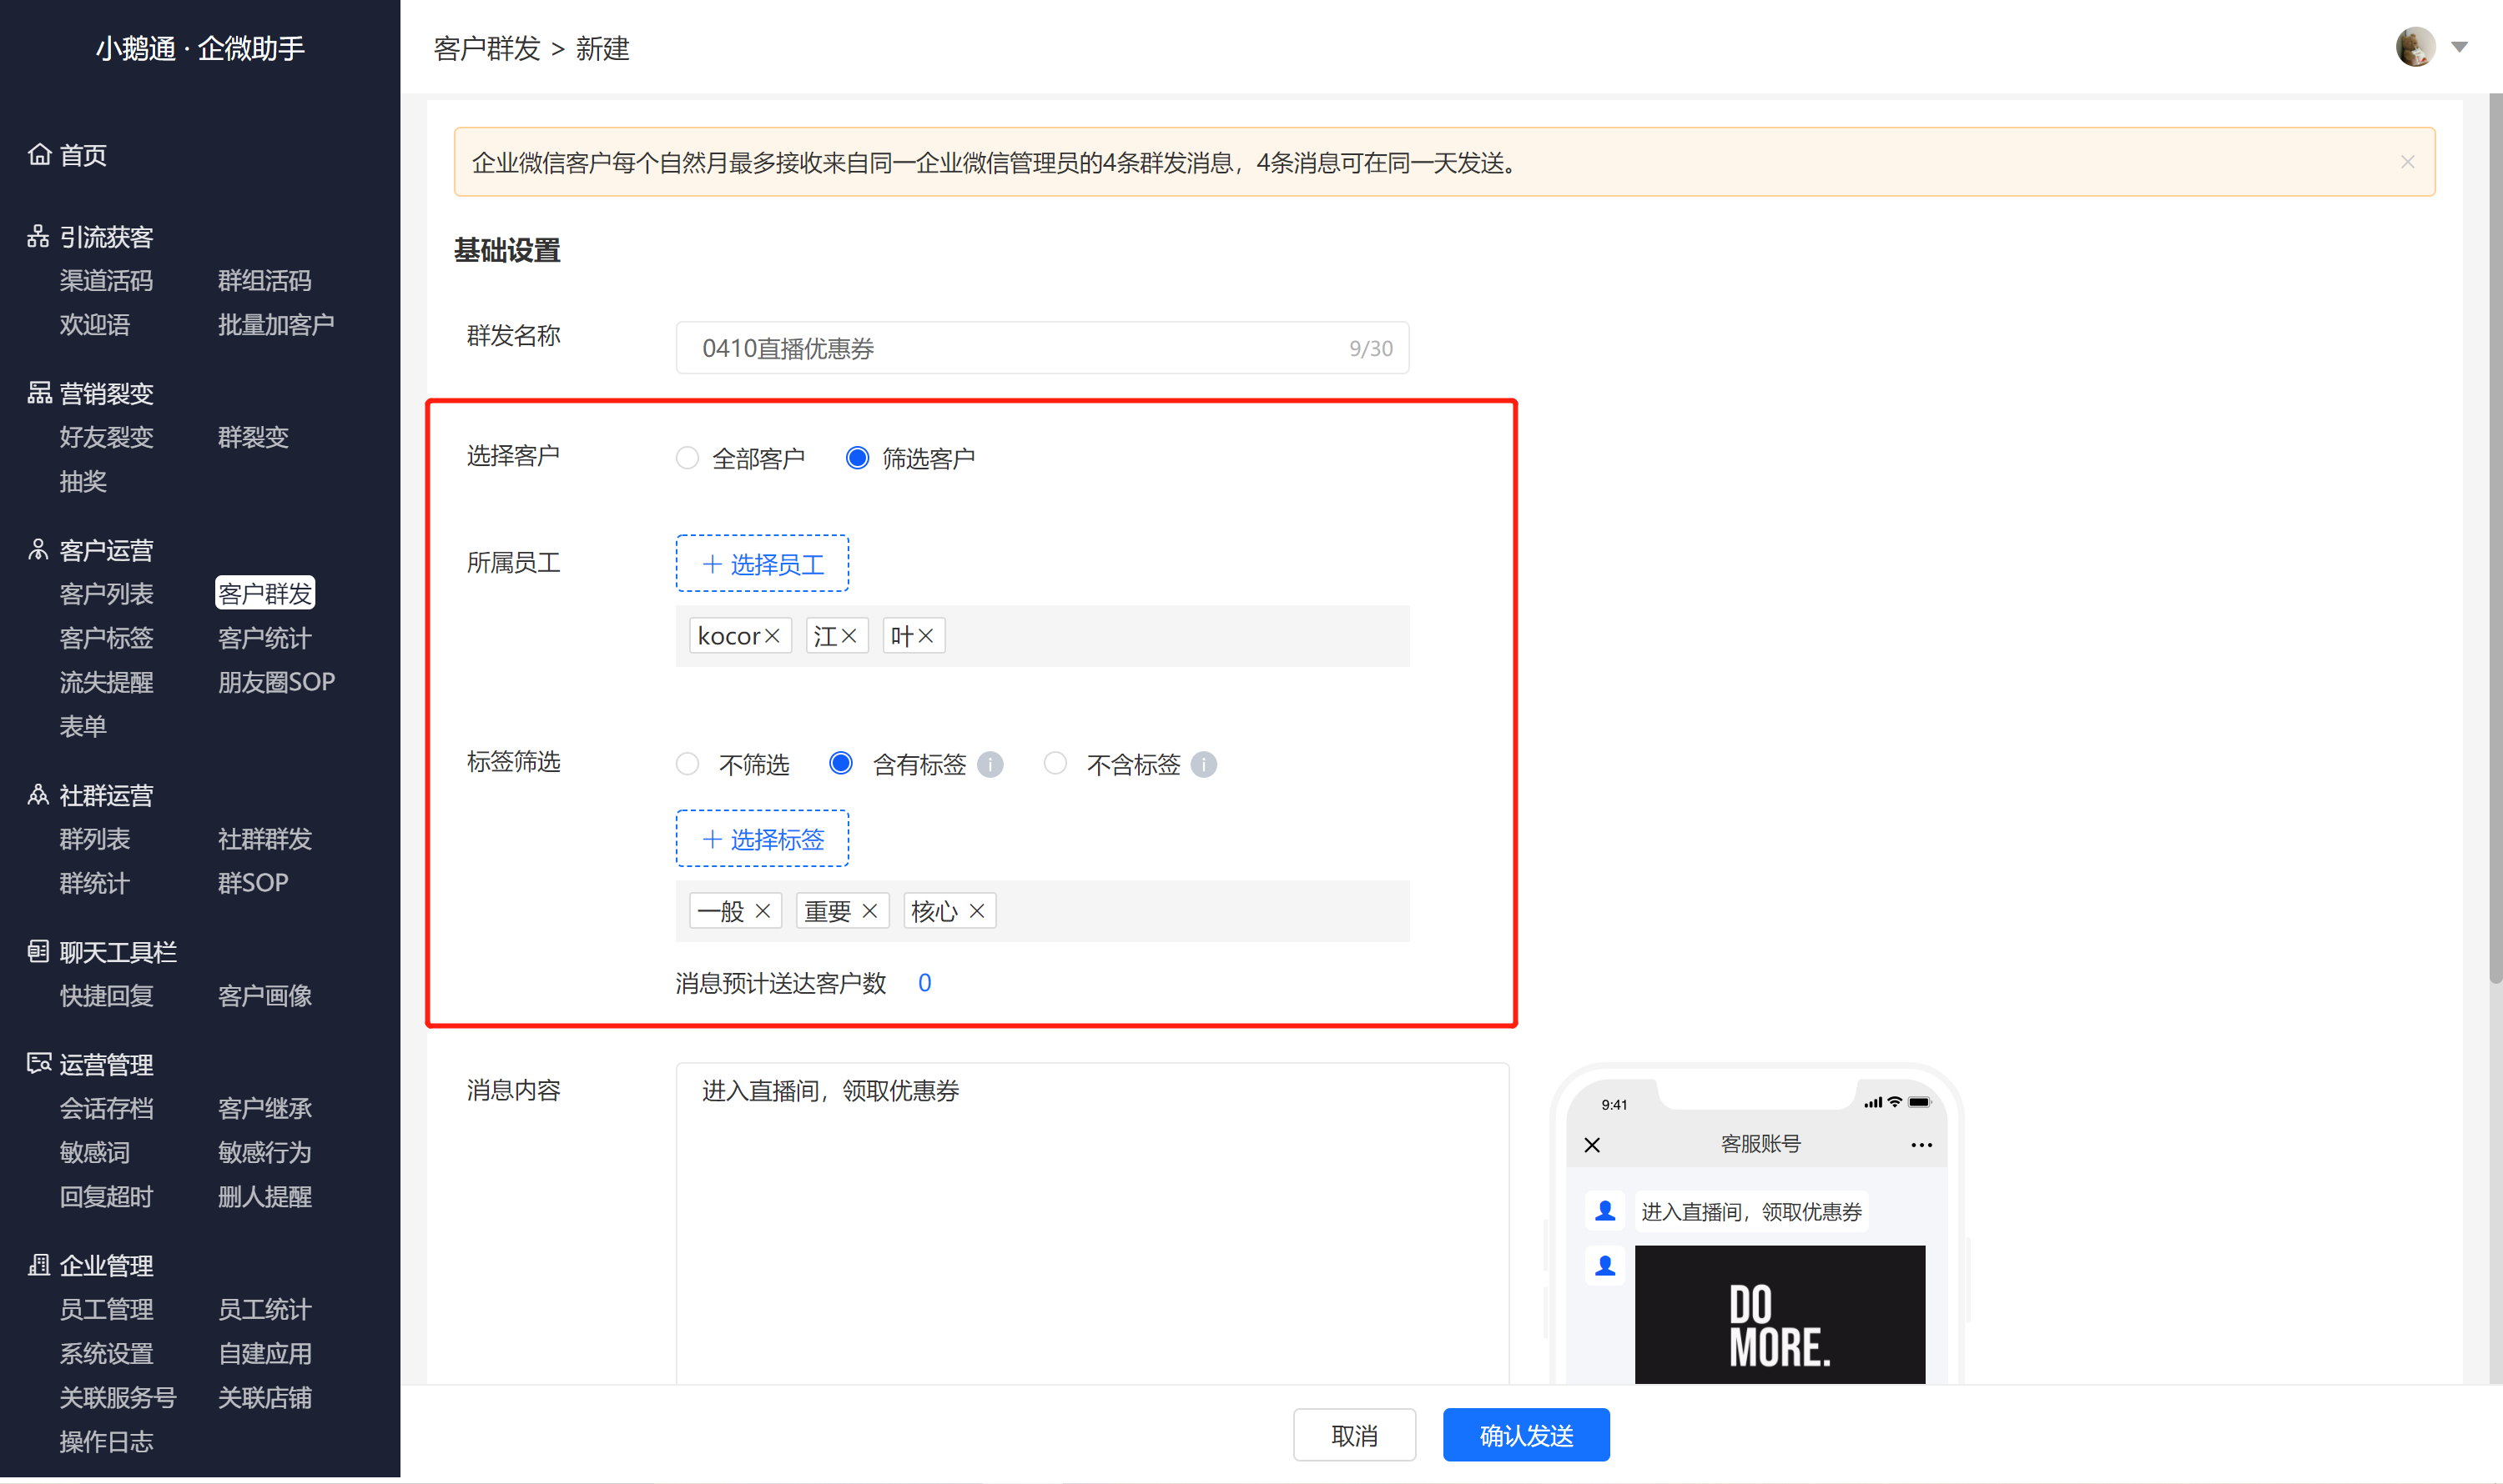Remove the 江 employee tag
The image size is (2503, 1484).
pos(849,636)
